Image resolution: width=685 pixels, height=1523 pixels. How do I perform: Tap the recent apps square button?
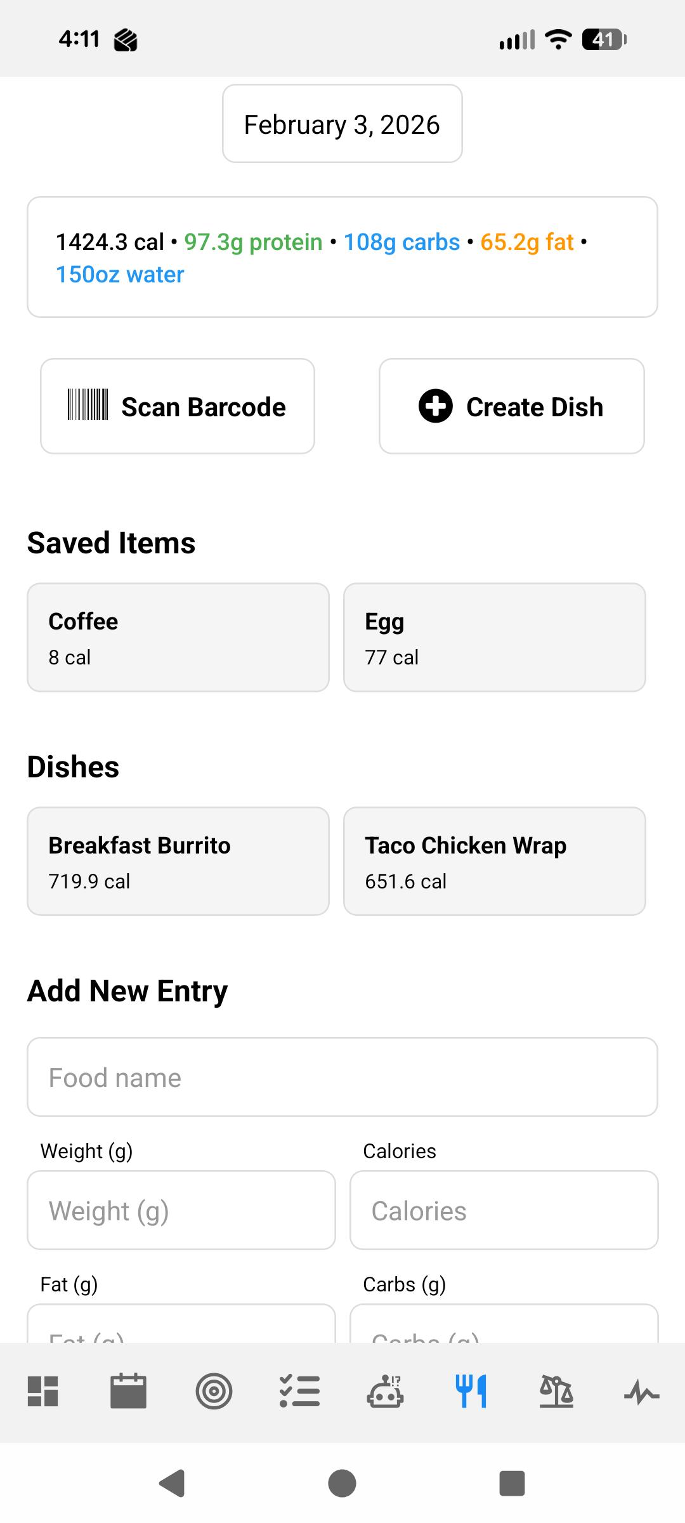(512, 1483)
